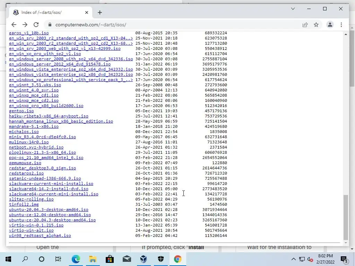This screenshot has height=266, width=355.
Task: Click netboot.xyz-hybrid.iso link
Action: point(36,147)
